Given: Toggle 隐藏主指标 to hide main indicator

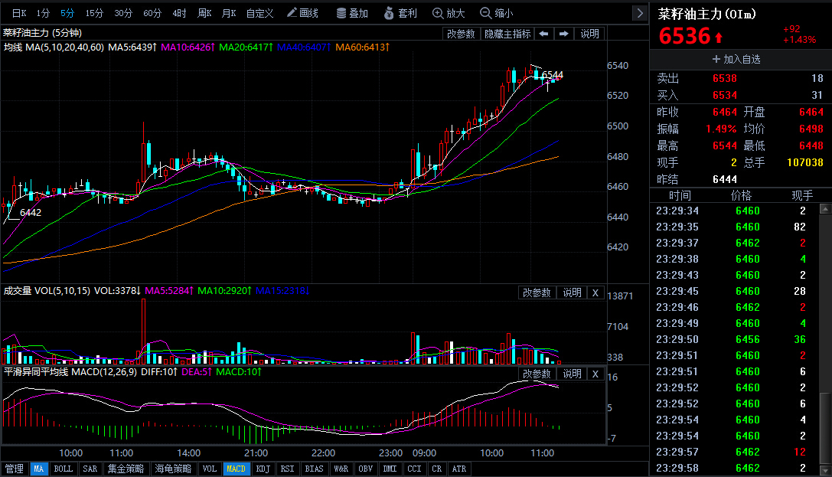Looking at the screenshot, I should point(507,34).
